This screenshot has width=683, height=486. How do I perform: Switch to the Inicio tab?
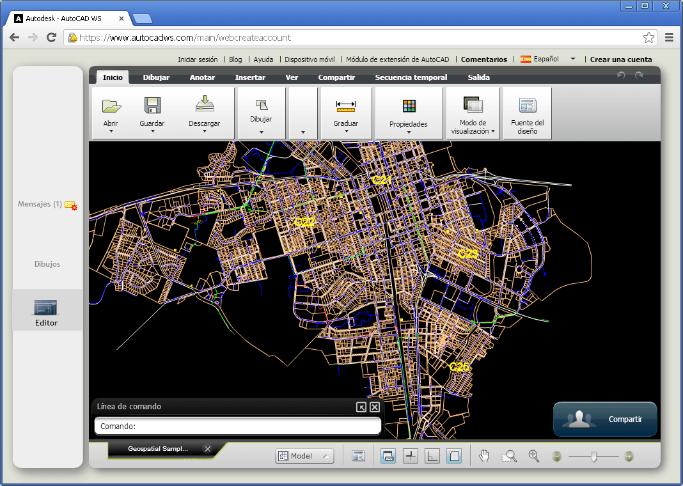113,77
